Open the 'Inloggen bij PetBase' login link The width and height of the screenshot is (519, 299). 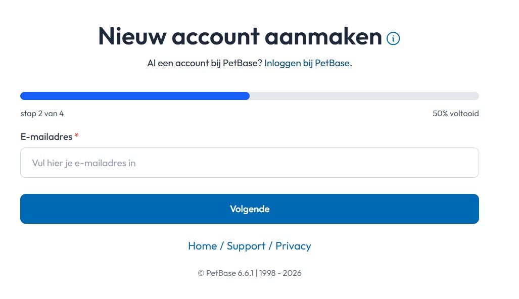click(x=307, y=63)
